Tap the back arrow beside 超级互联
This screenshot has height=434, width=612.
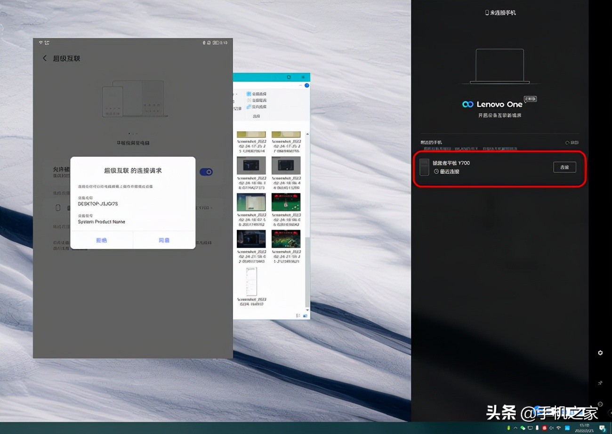pyautogui.click(x=45, y=58)
